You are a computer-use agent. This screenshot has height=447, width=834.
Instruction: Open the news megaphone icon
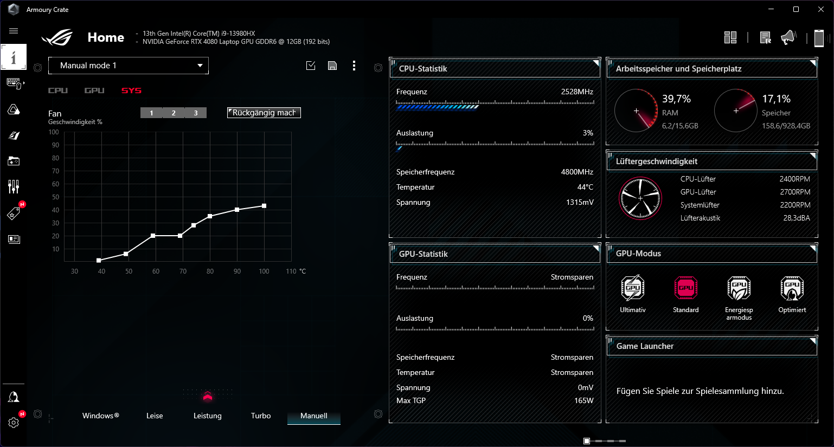(788, 37)
